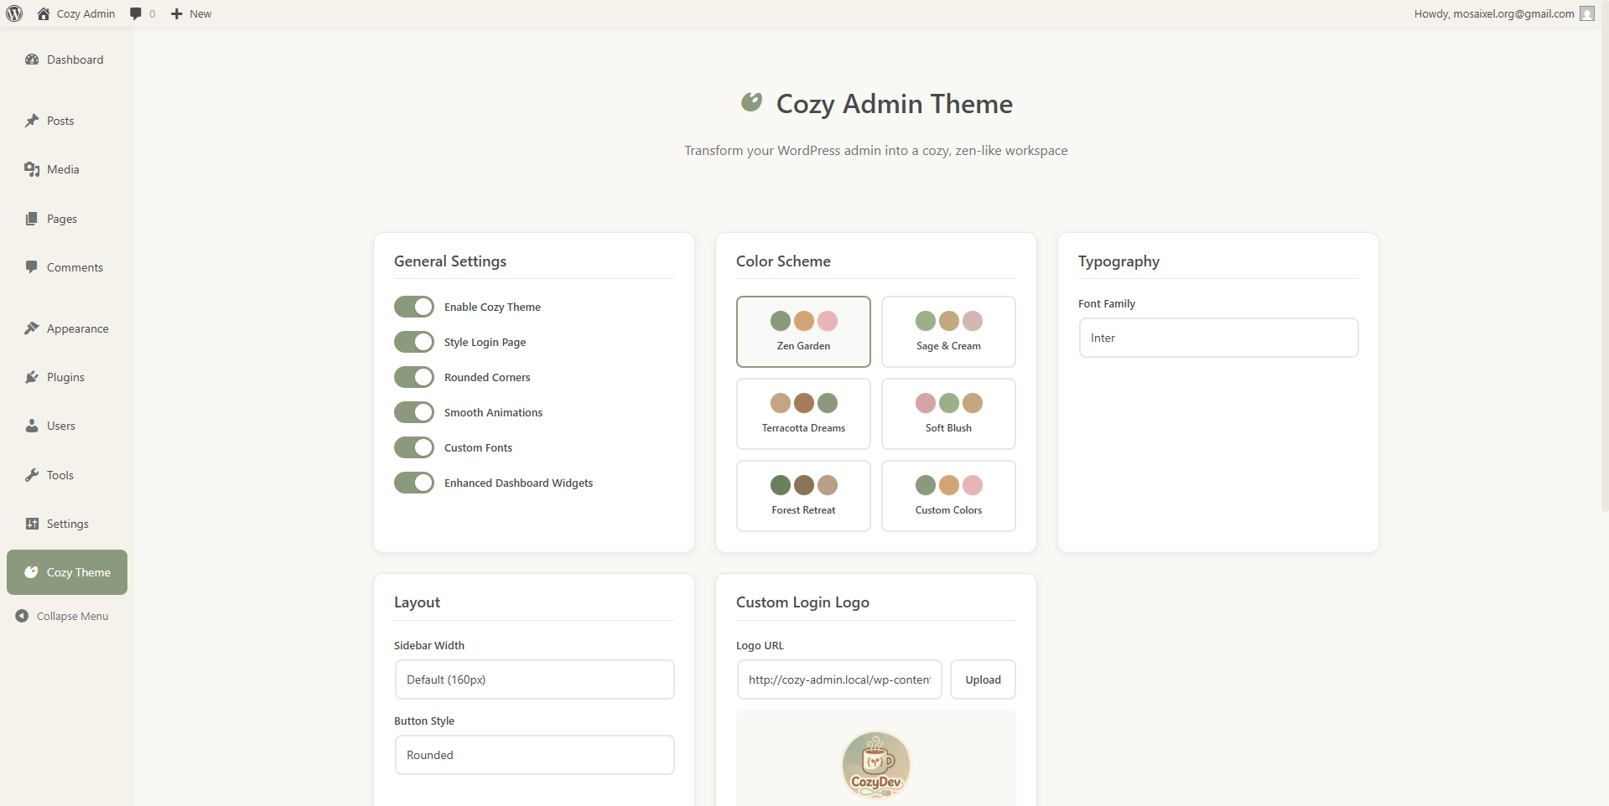Turn off Rounded Corners switch
Screen dimensions: 1609x806
click(x=414, y=377)
